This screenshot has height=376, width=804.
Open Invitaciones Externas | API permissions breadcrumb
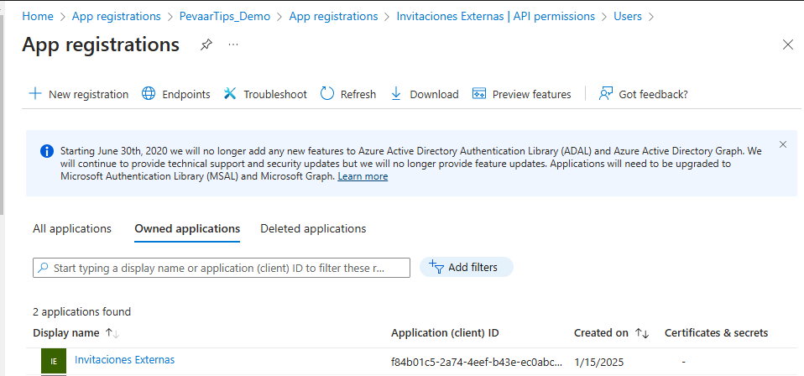coord(496,17)
